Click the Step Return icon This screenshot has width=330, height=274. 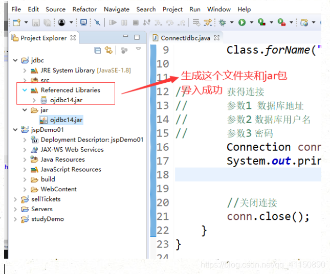pyautogui.click(x=181, y=22)
